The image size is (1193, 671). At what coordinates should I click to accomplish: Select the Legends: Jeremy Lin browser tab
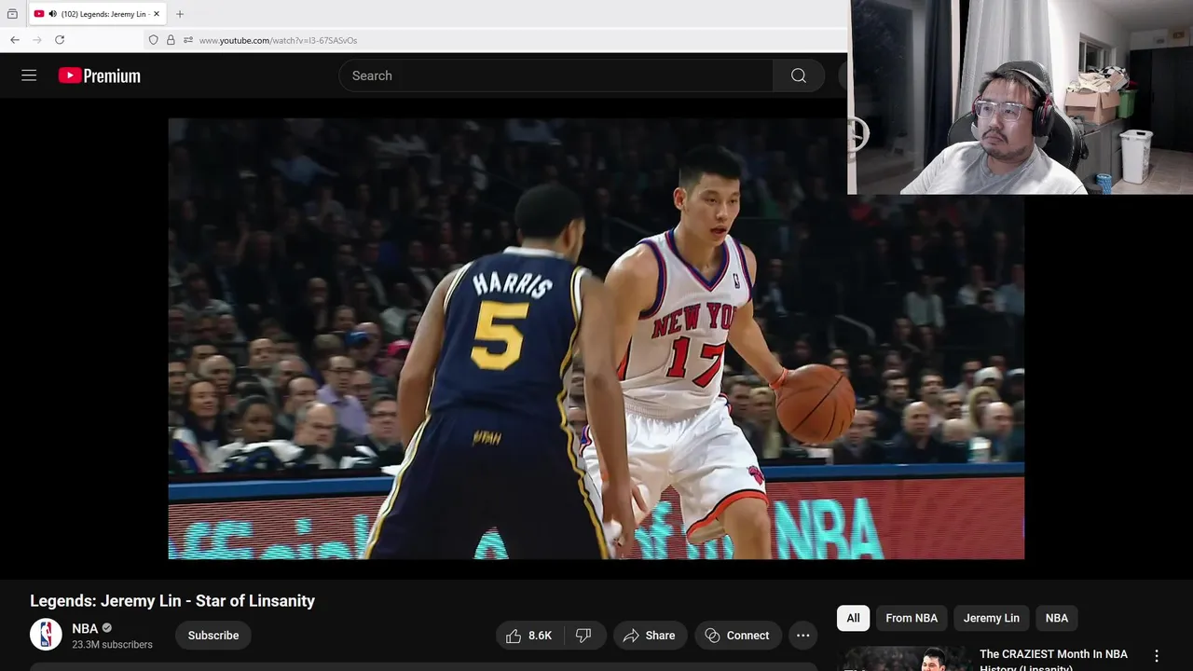98,14
